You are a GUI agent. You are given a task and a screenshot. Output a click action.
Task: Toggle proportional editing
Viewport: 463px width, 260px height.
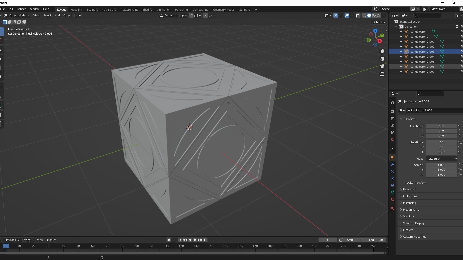pyautogui.click(x=205, y=15)
